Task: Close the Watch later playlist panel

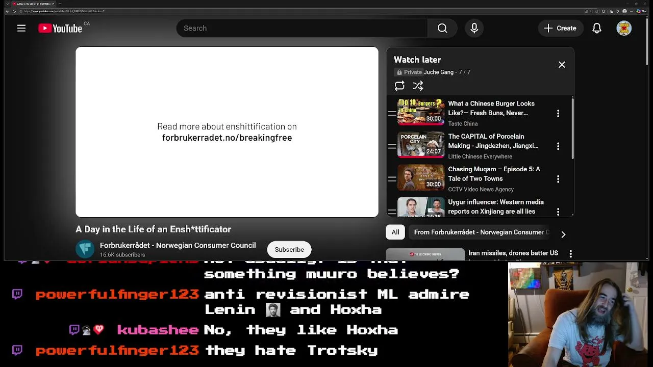Action: click(x=562, y=65)
